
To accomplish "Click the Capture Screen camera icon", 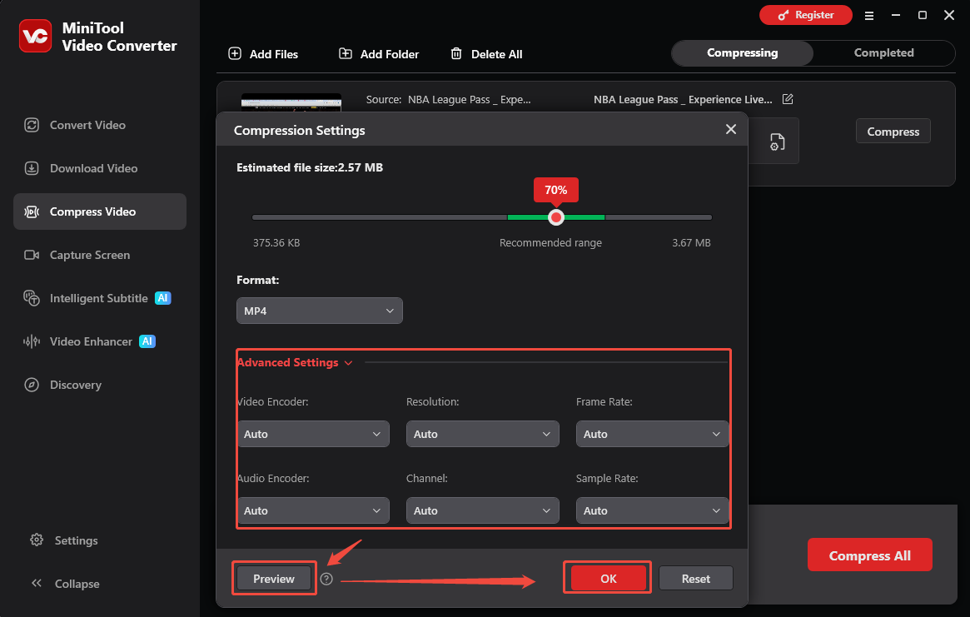I will pyautogui.click(x=32, y=255).
